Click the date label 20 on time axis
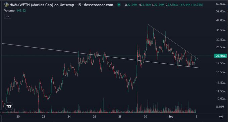This screenshot has height=122, width=228. [18, 117]
